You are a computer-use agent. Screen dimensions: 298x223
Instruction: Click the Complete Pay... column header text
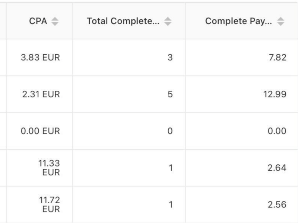pyautogui.click(x=238, y=21)
